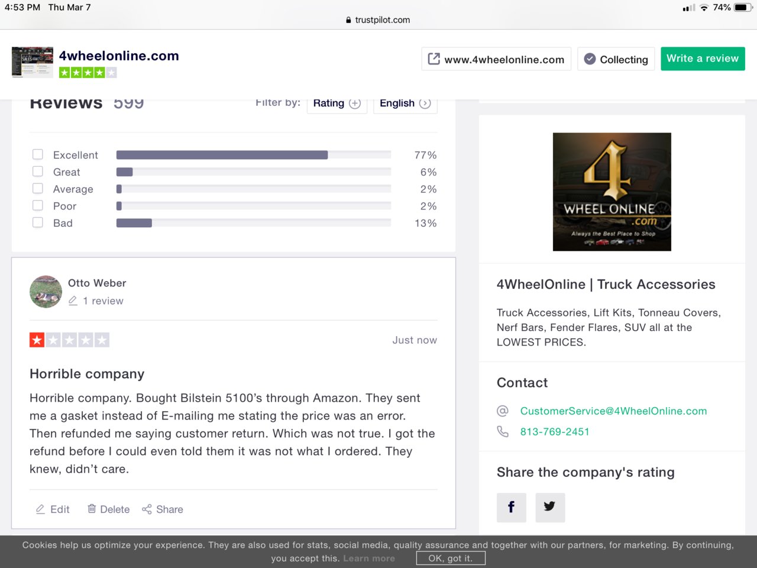Open the English language filter dropdown

click(x=405, y=104)
